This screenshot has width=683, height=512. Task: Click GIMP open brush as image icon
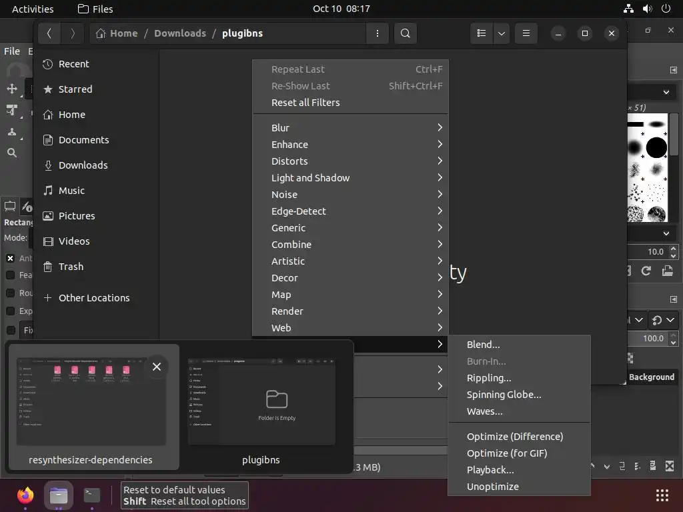(x=667, y=271)
